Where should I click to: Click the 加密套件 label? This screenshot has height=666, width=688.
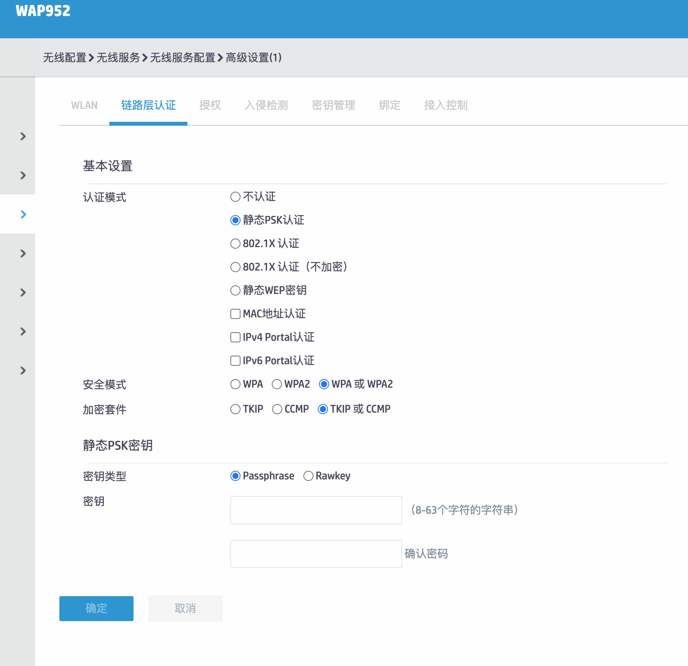click(105, 410)
